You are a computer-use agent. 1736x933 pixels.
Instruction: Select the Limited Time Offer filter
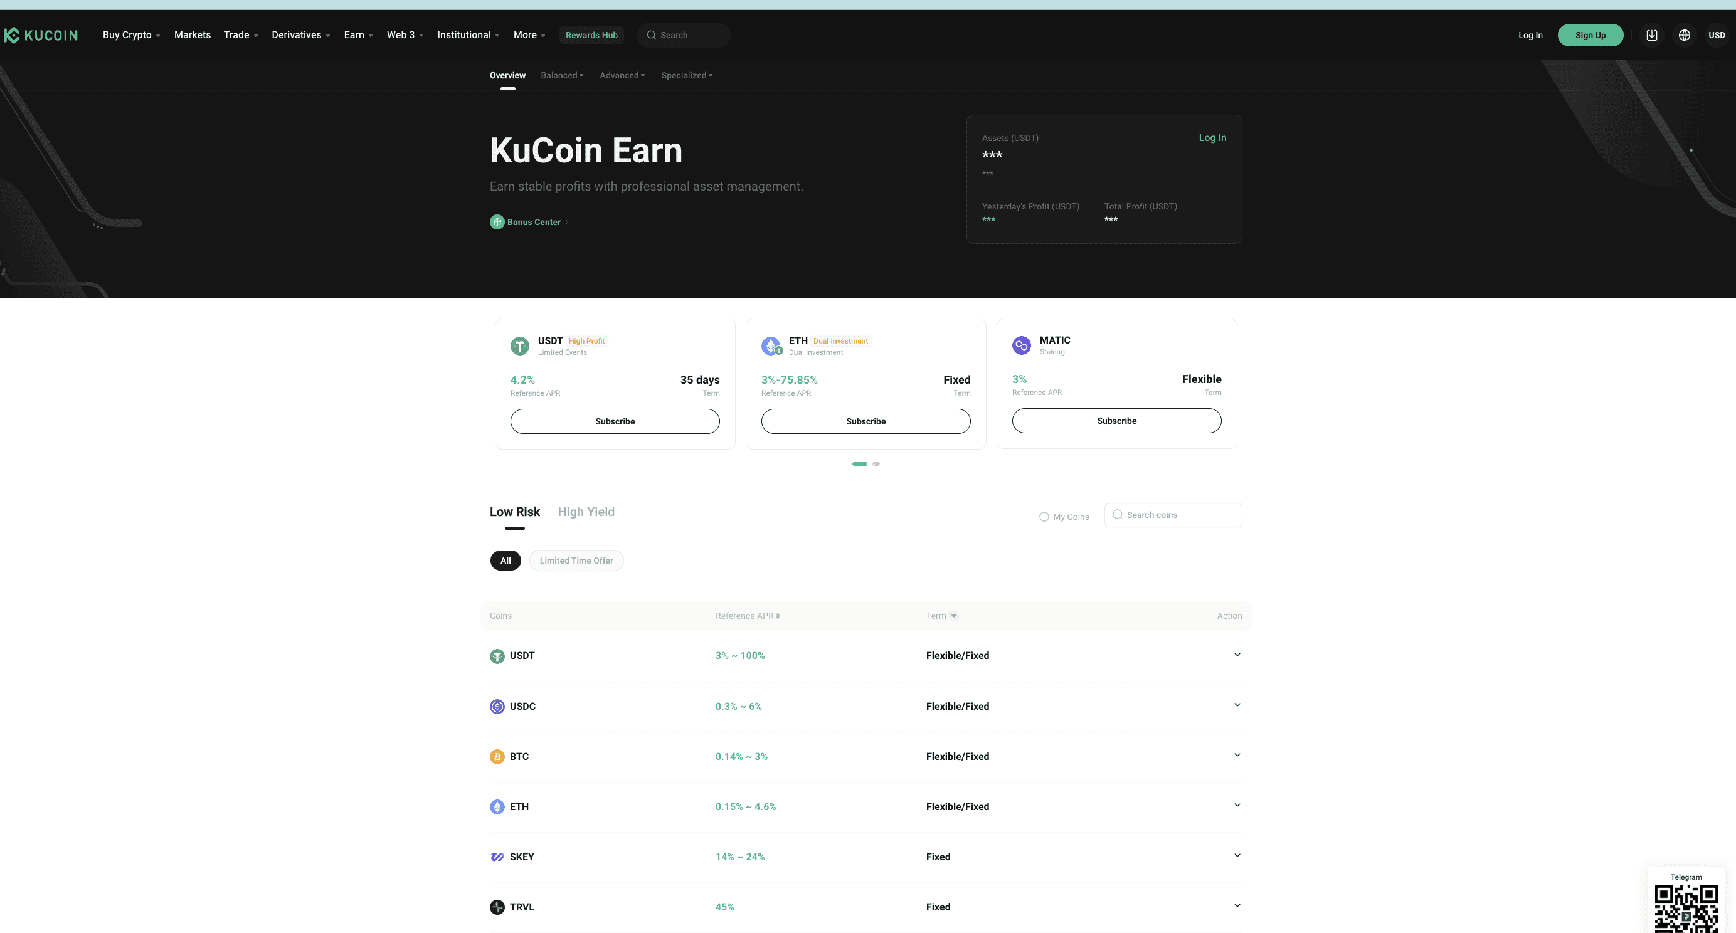pos(576,561)
